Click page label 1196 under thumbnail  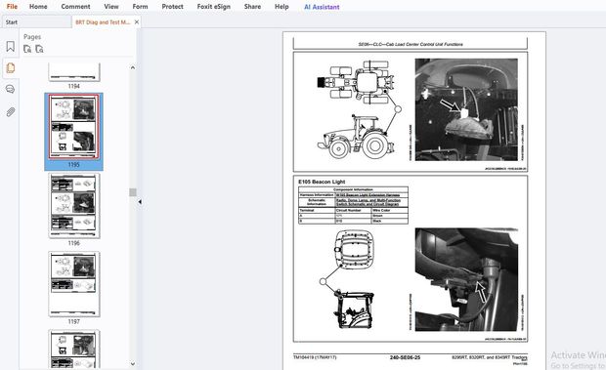[74, 243]
